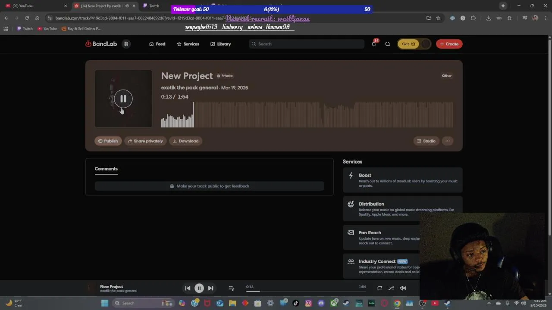Show hidden system tray icons
Image resolution: width=552 pixels, height=310 pixels.
[x=489, y=303]
